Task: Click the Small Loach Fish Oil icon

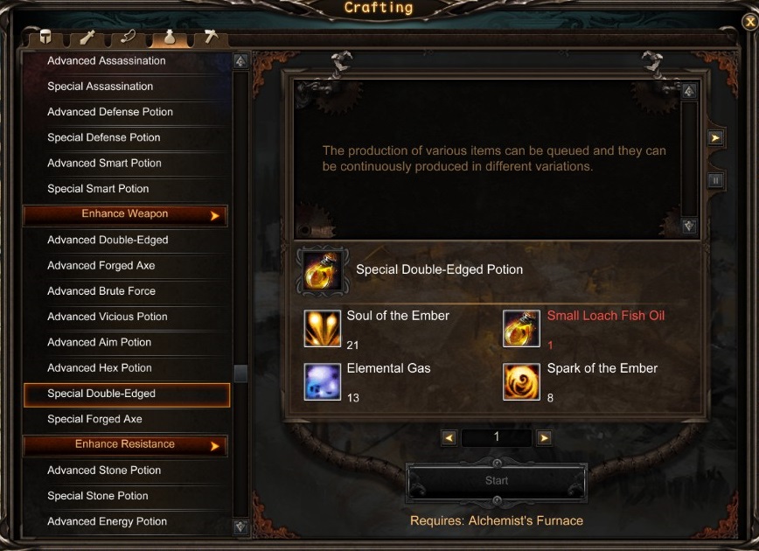Action: point(521,328)
